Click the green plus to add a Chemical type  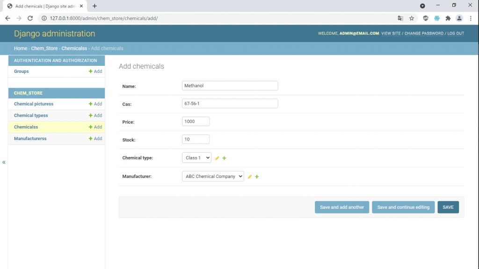click(x=224, y=157)
